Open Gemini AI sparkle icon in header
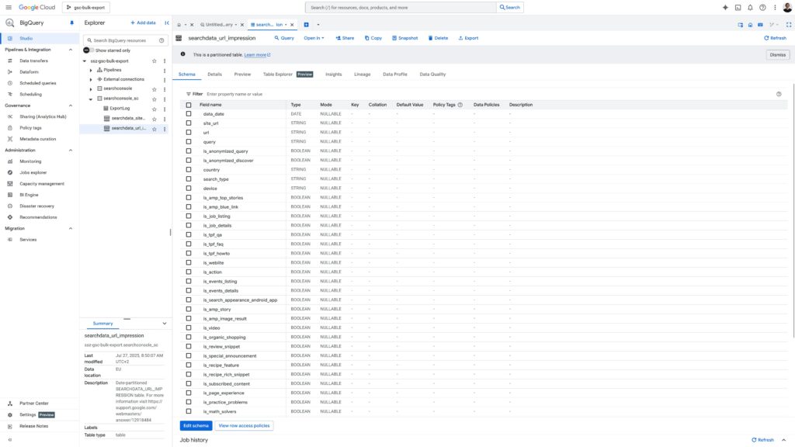795x447 pixels. point(725,7)
